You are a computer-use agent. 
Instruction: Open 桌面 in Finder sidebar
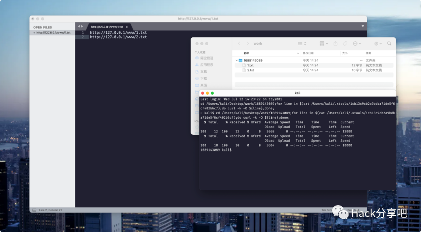point(201,85)
